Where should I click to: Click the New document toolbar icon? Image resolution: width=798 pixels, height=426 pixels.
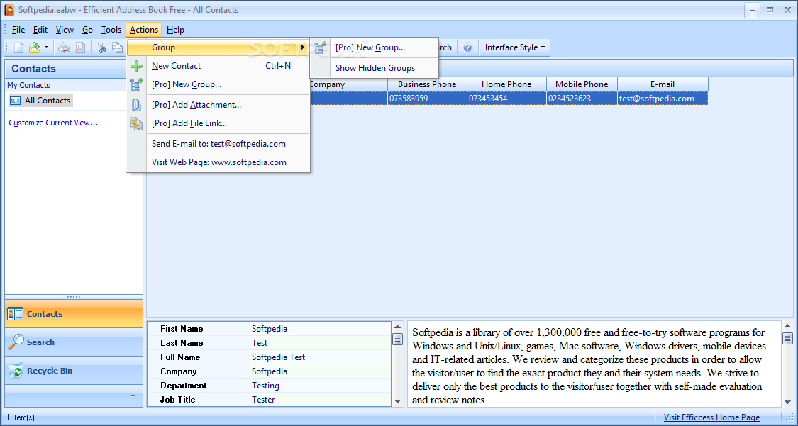point(19,47)
